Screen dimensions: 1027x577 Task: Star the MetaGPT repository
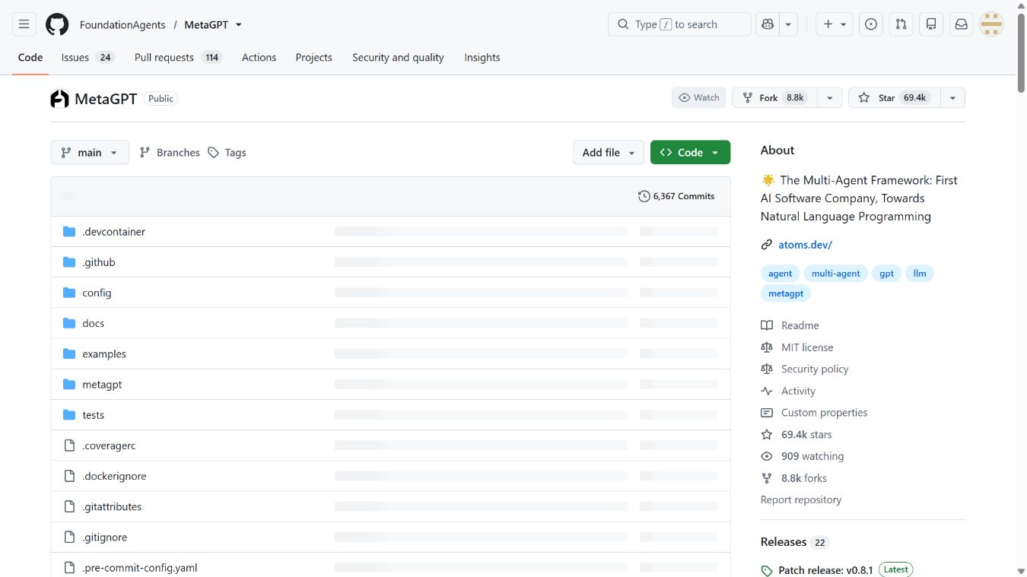point(894,98)
